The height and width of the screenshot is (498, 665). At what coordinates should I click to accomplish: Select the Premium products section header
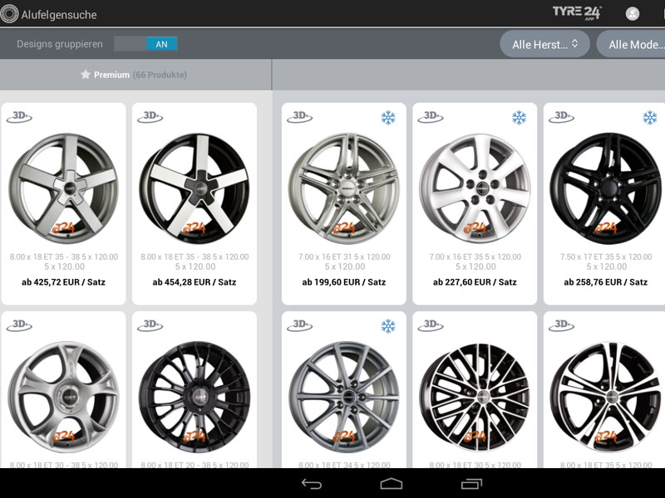point(135,75)
